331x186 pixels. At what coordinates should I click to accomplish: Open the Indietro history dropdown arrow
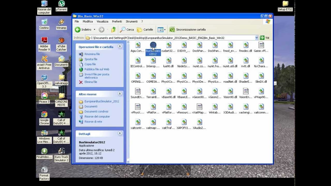pyautogui.click(x=94, y=30)
